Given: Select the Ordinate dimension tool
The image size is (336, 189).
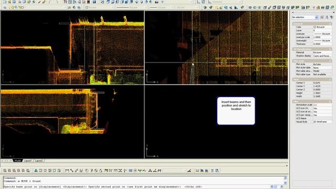Looking at the screenshot, I should pos(81,171).
